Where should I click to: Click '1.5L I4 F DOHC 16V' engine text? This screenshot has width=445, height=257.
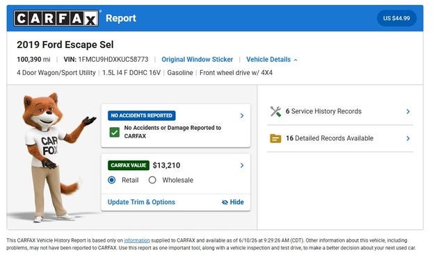(x=131, y=73)
